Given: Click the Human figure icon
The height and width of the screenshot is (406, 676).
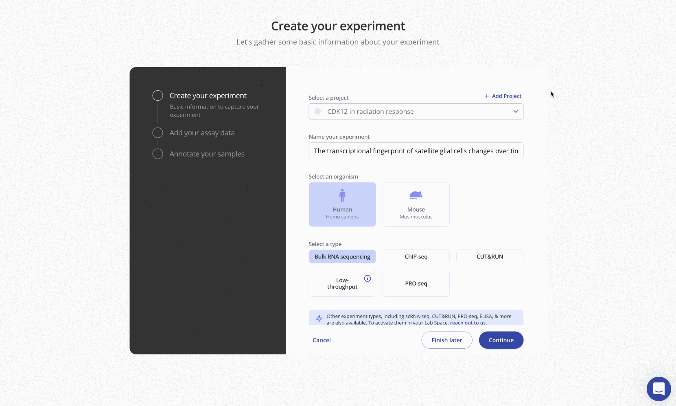Looking at the screenshot, I should click(x=342, y=195).
